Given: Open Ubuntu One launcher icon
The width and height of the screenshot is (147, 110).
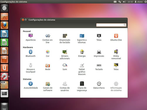Looking at the screenshot, I should (4, 68).
